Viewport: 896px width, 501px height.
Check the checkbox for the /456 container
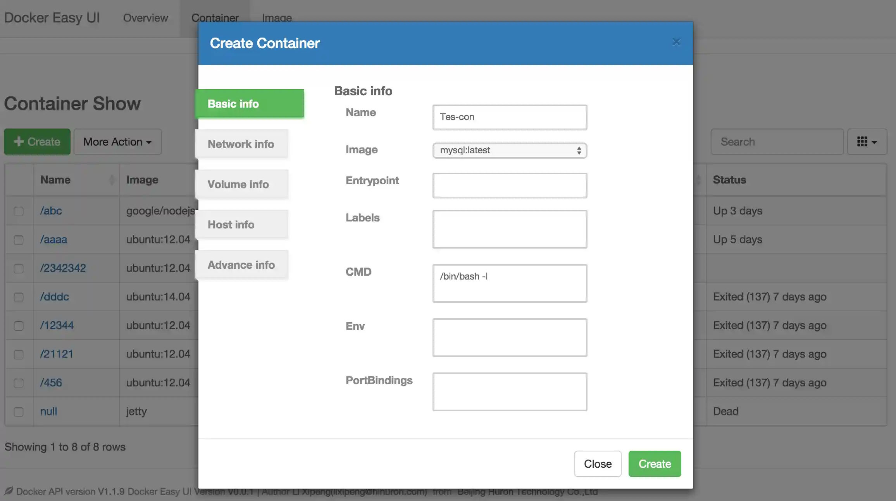pyautogui.click(x=19, y=383)
